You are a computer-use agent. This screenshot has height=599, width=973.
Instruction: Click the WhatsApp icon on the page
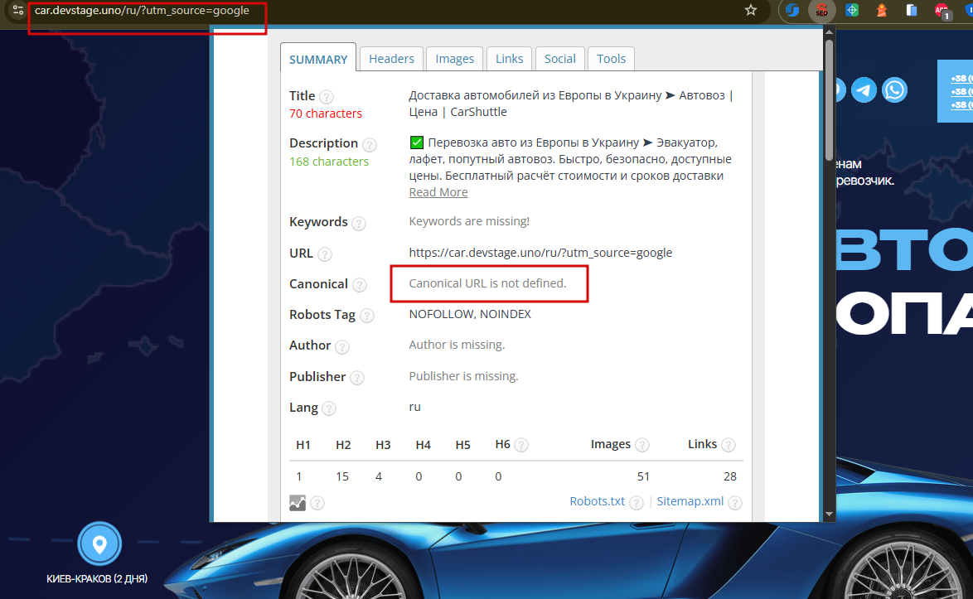pos(895,90)
